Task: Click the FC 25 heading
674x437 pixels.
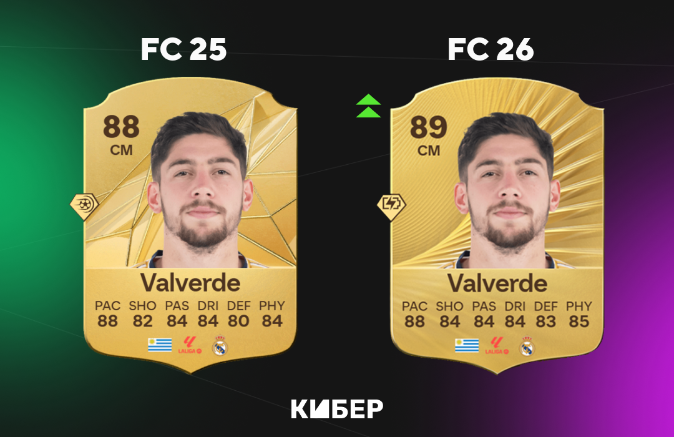Action: point(183,49)
